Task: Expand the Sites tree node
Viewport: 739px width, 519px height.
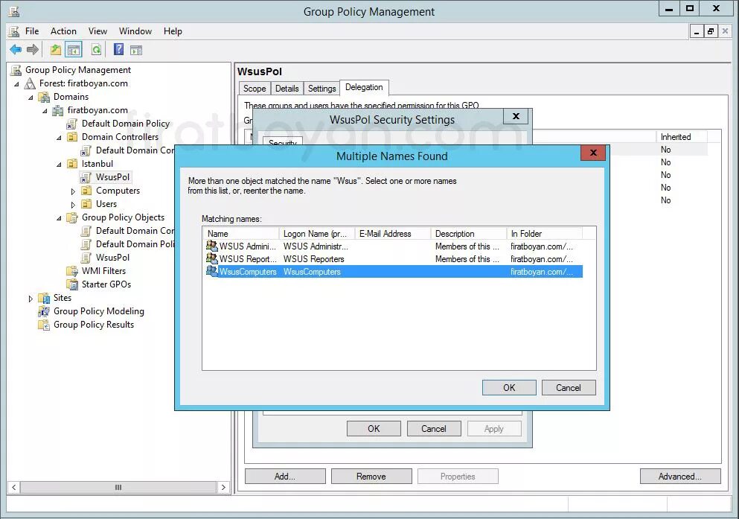Action: click(31, 299)
